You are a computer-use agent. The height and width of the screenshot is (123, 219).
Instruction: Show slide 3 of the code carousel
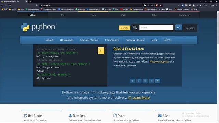point(145,81)
